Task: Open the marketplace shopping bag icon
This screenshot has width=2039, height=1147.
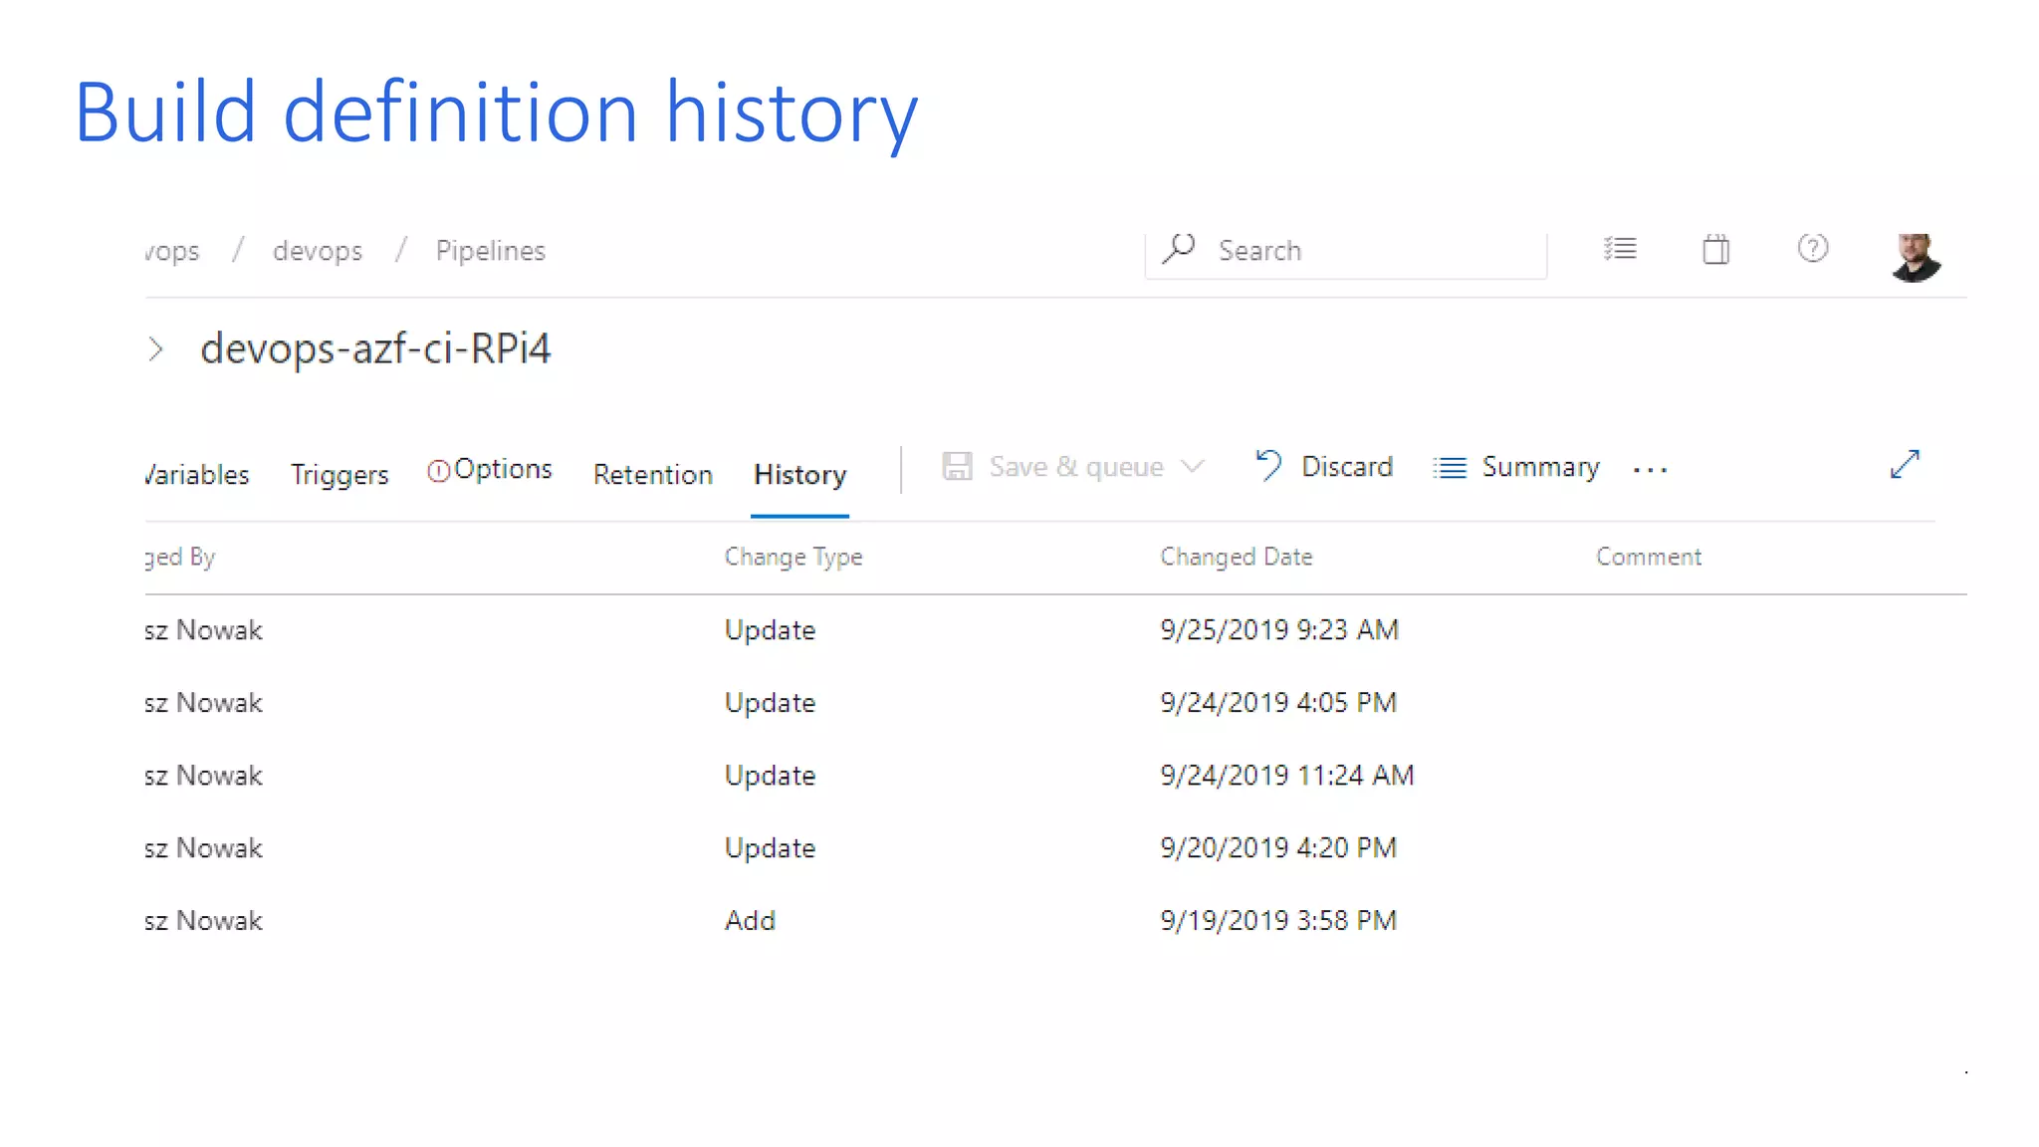Action: pyautogui.click(x=1715, y=249)
